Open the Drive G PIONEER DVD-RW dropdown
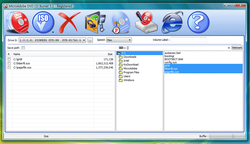 pyautogui.click(x=52, y=40)
